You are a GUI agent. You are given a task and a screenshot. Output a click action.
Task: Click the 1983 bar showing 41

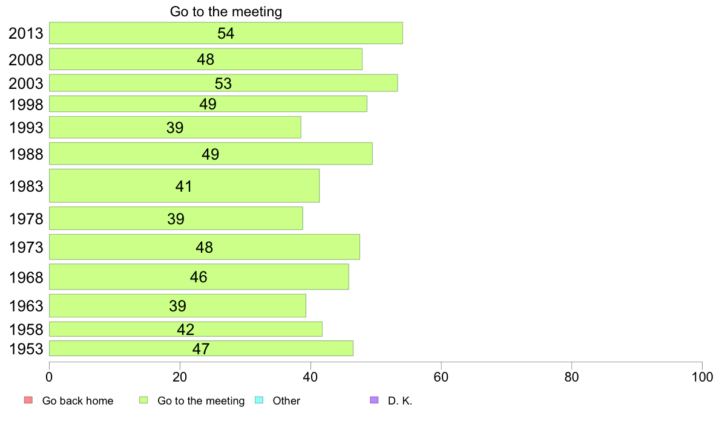(x=185, y=186)
